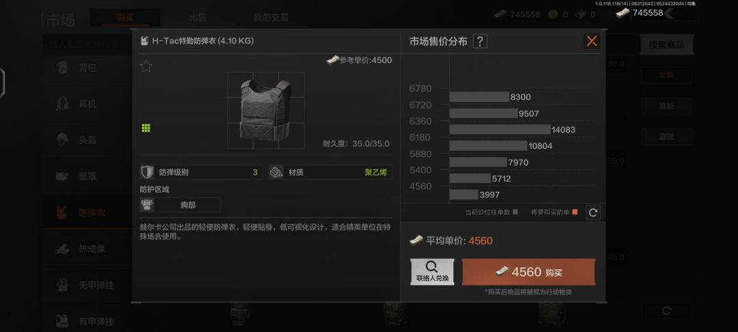Open the 联络人兑换 contact exchange
Screen dimensions: 738x332
(x=432, y=272)
